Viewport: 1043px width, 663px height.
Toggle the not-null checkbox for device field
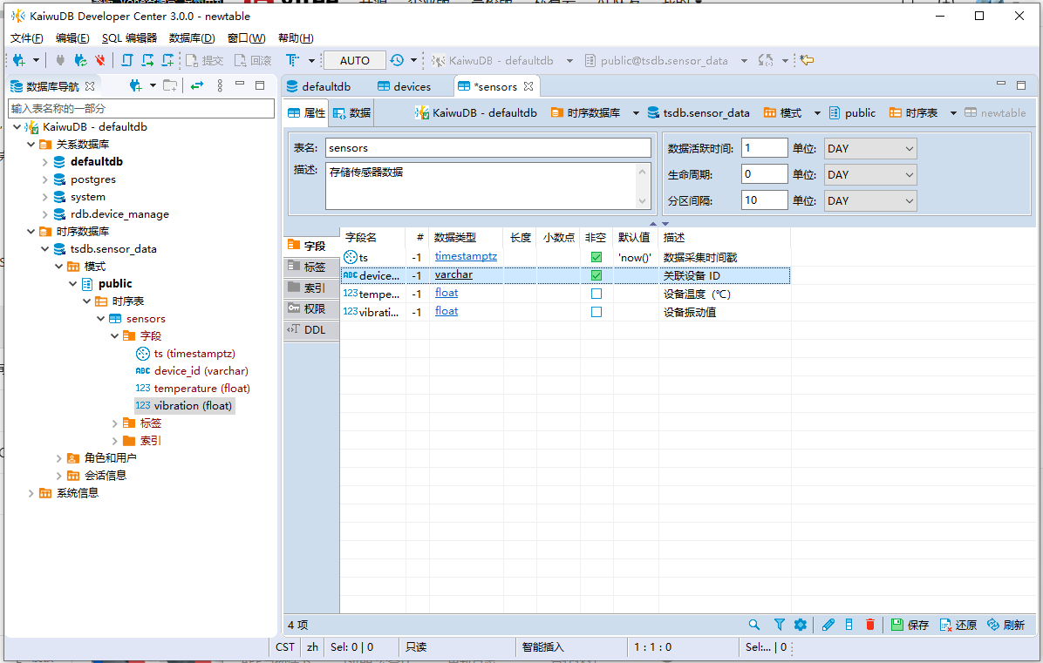596,275
